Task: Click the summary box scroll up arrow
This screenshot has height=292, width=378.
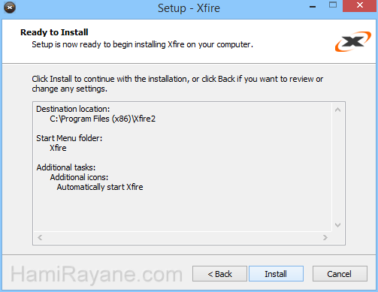Action: pos(337,110)
